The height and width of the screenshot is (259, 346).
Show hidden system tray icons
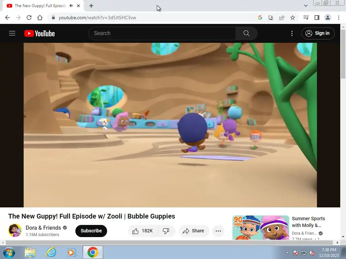pyautogui.click(x=287, y=253)
